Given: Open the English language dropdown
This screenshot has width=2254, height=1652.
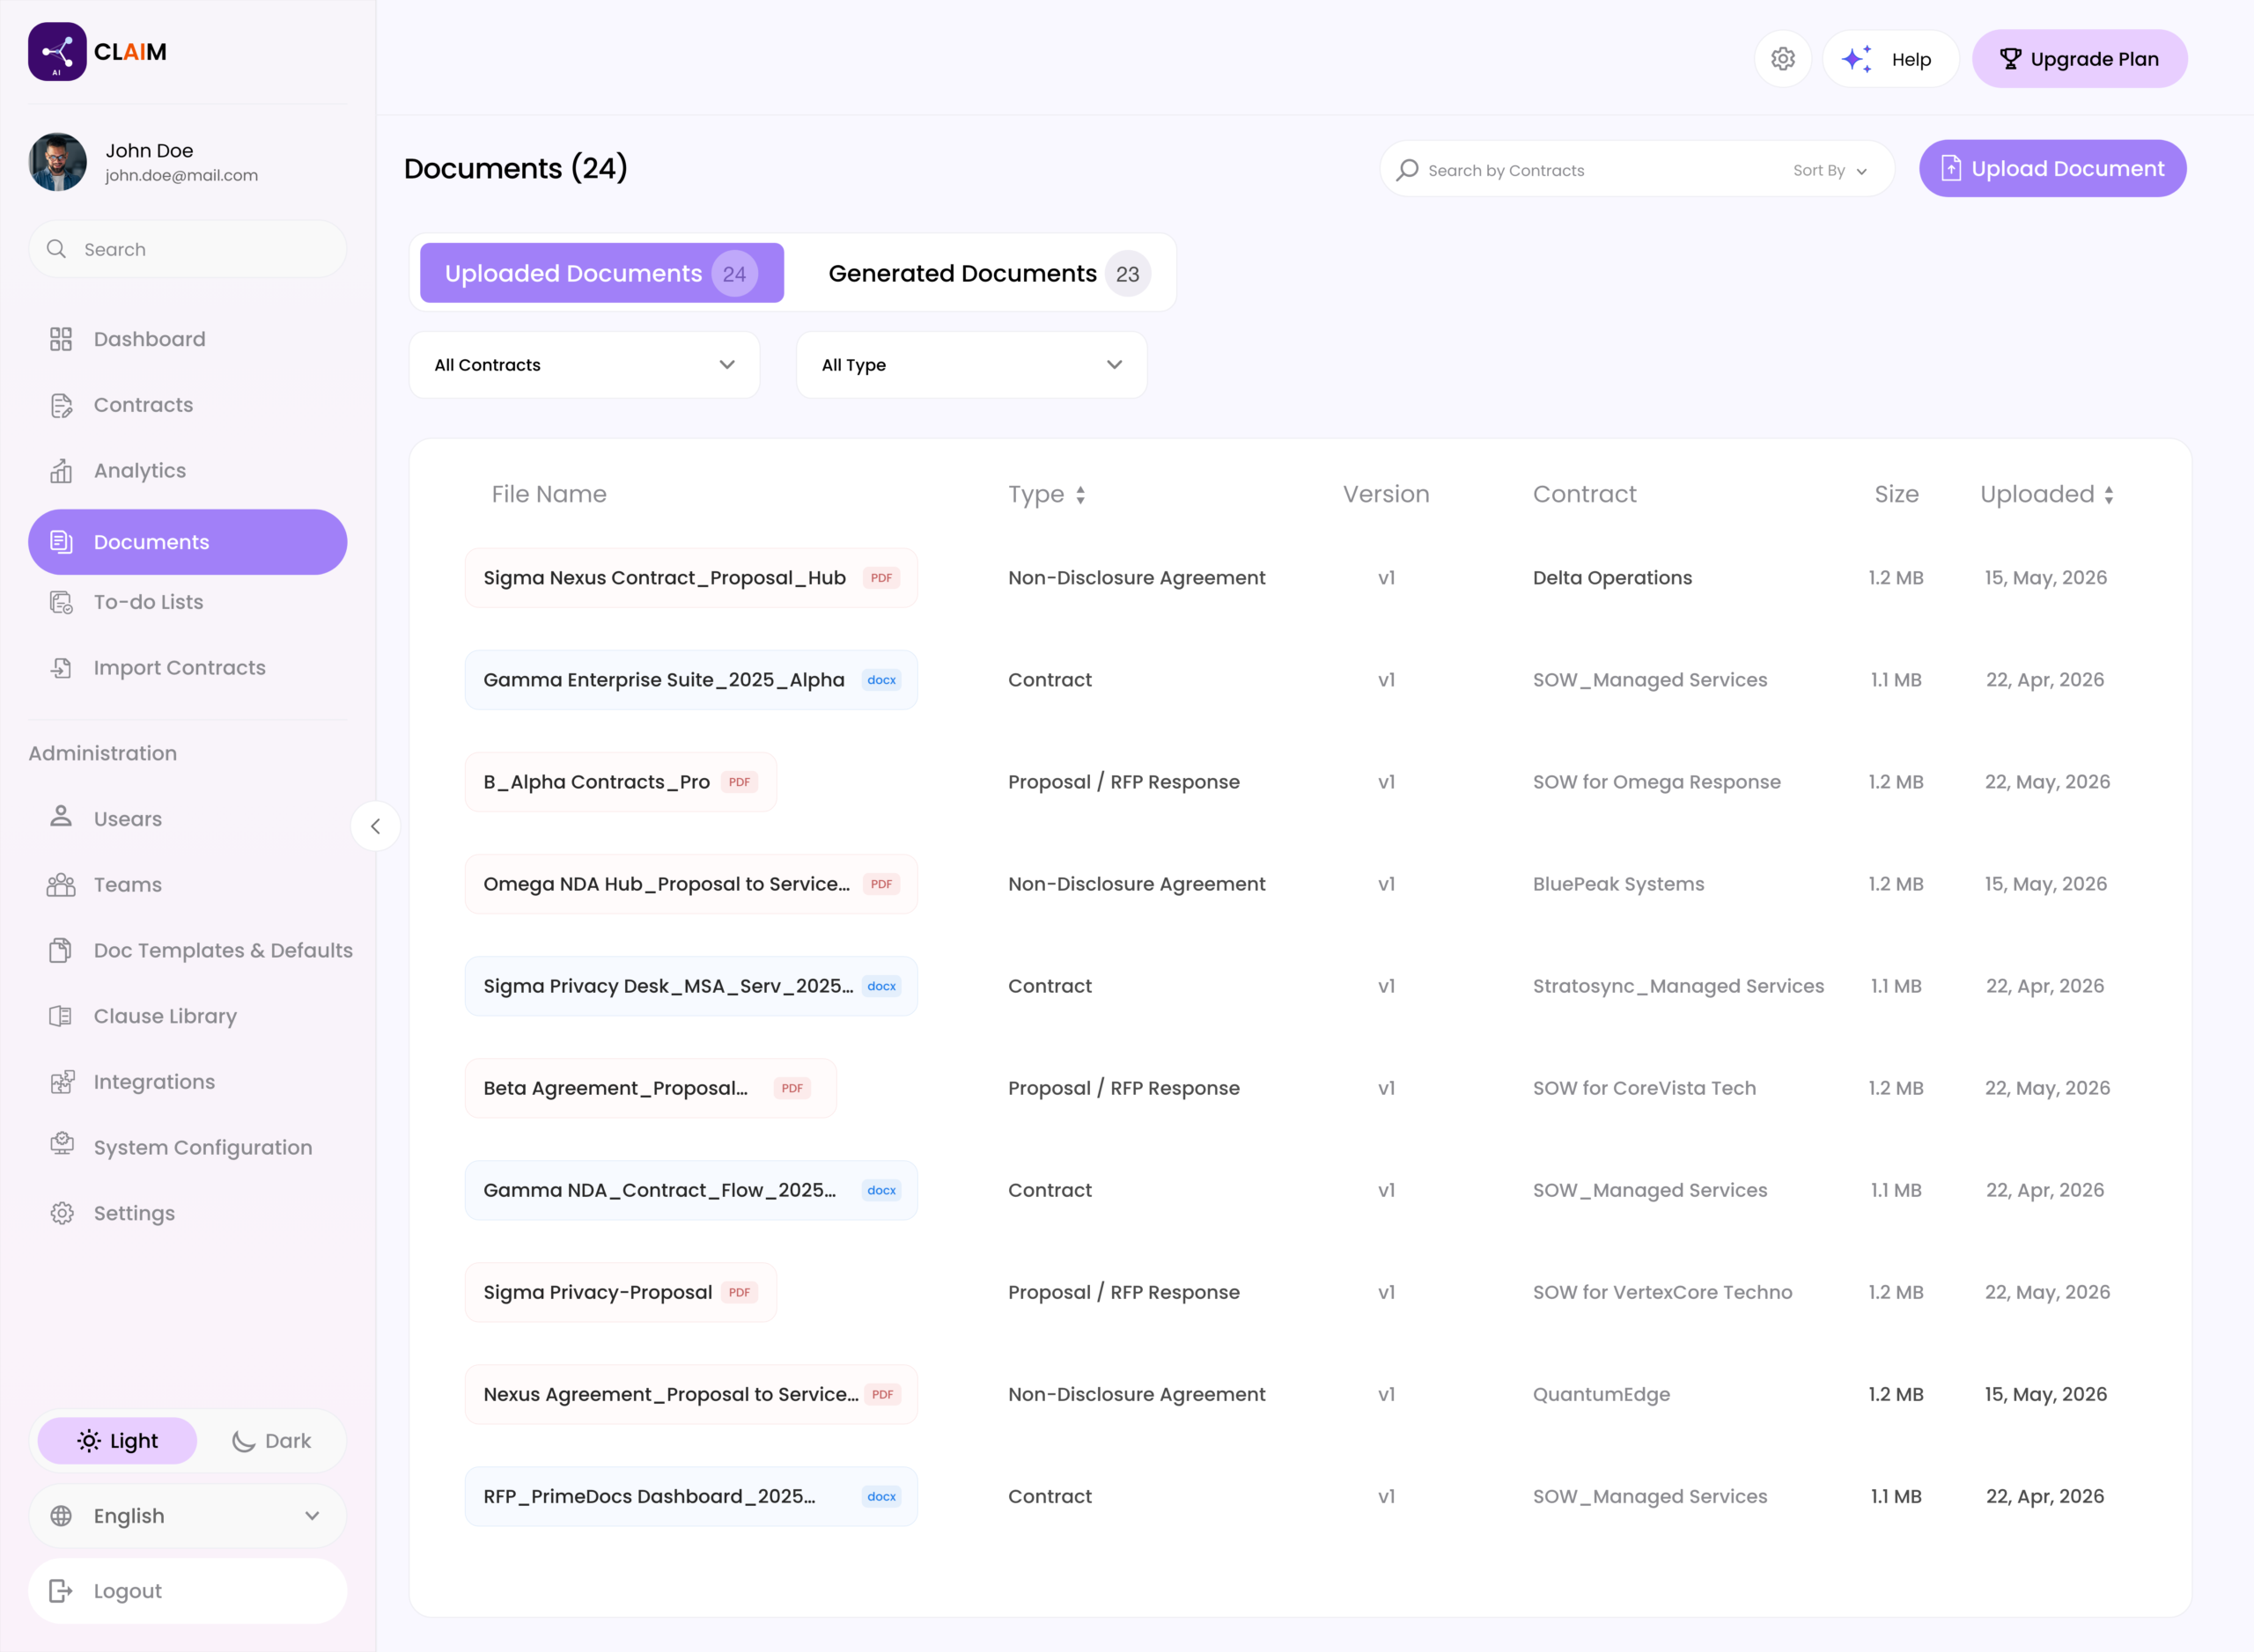Looking at the screenshot, I should 187,1516.
